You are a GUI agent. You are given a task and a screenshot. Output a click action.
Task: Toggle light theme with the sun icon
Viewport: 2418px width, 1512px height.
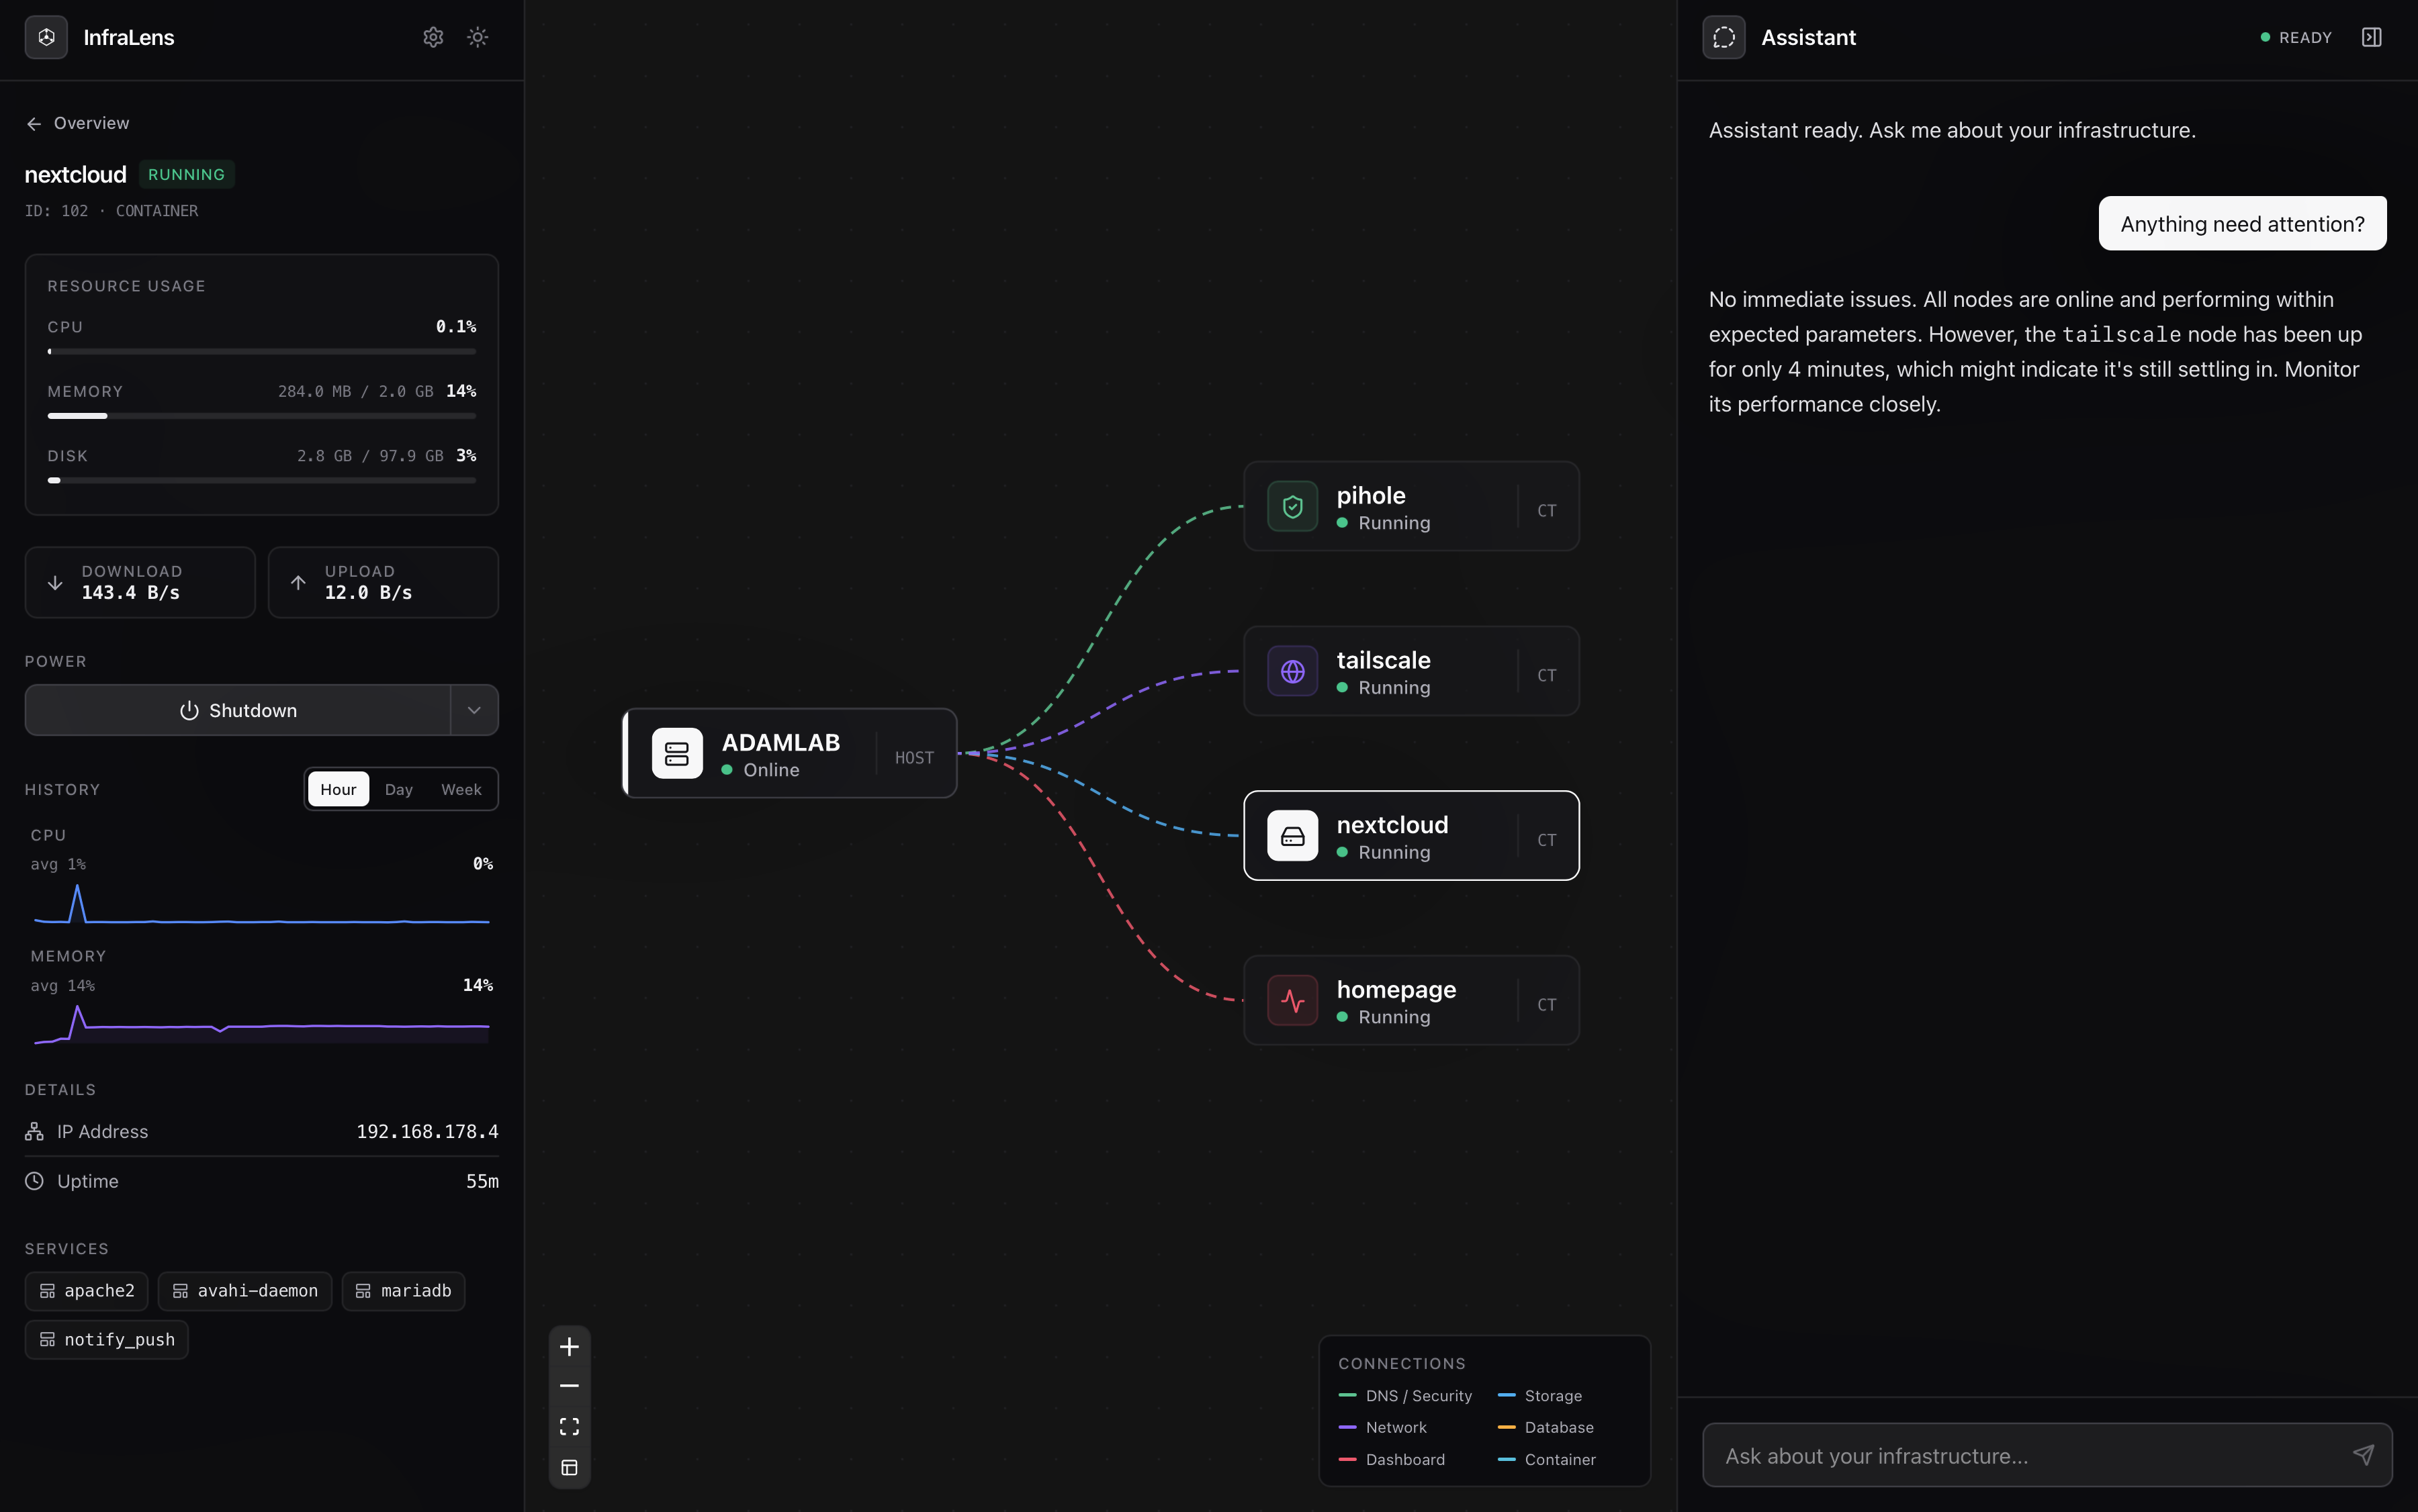477,37
